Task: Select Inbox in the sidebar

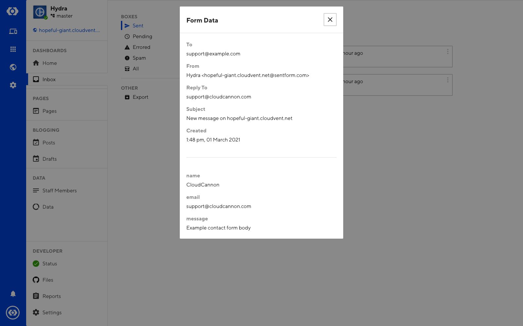Action: pos(49,80)
